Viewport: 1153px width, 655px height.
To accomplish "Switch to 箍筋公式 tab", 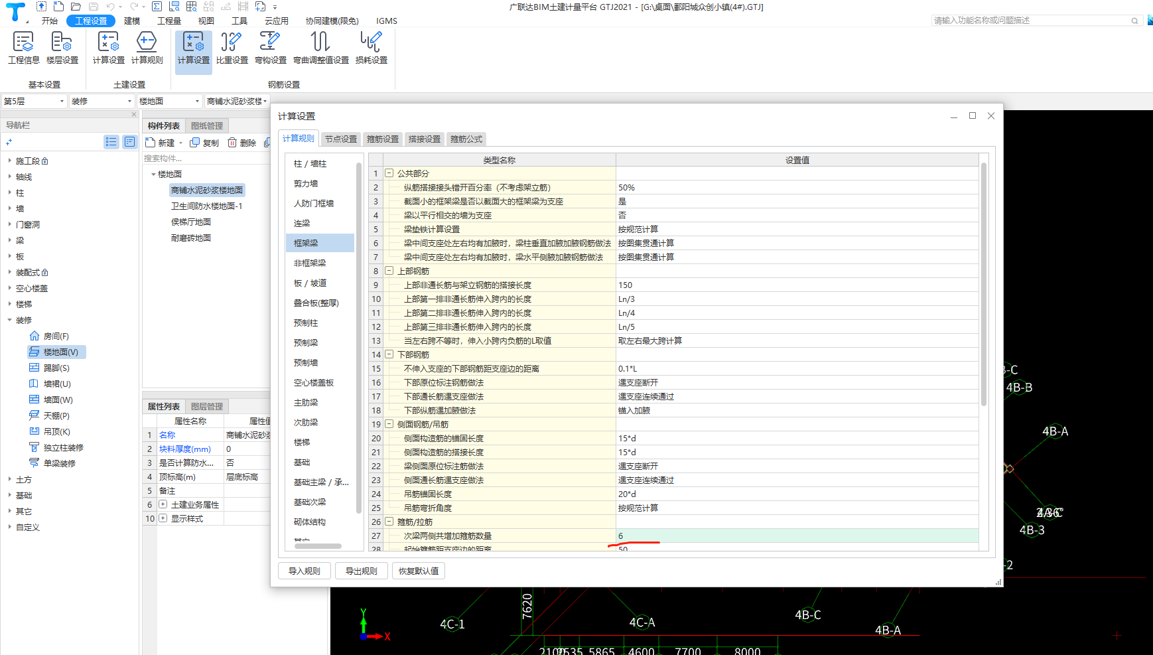I will (466, 139).
